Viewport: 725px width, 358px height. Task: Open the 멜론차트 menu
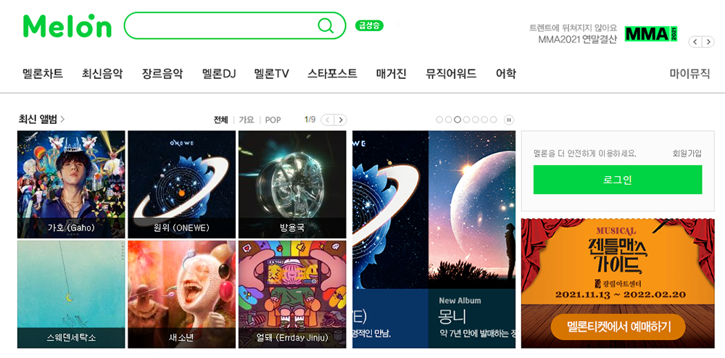[x=43, y=73]
